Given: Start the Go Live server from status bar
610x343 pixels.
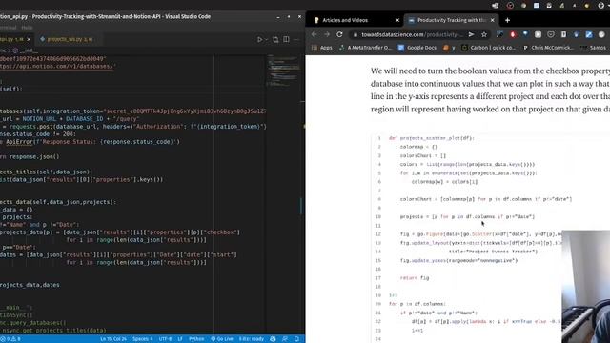Looking at the screenshot, I should [222, 339].
